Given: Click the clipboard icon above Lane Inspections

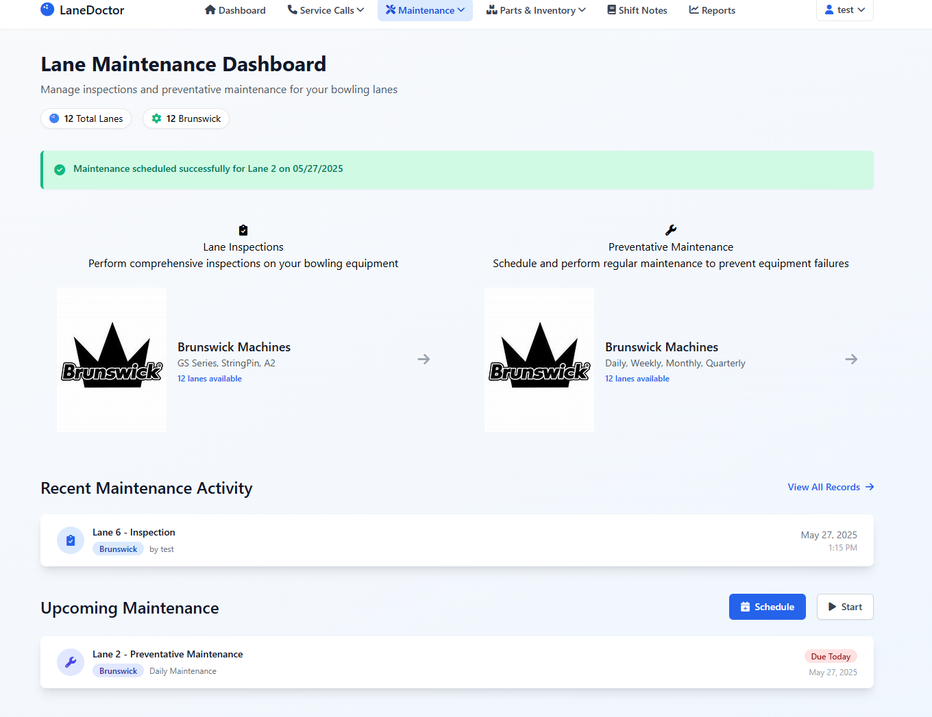Looking at the screenshot, I should coord(243,230).
